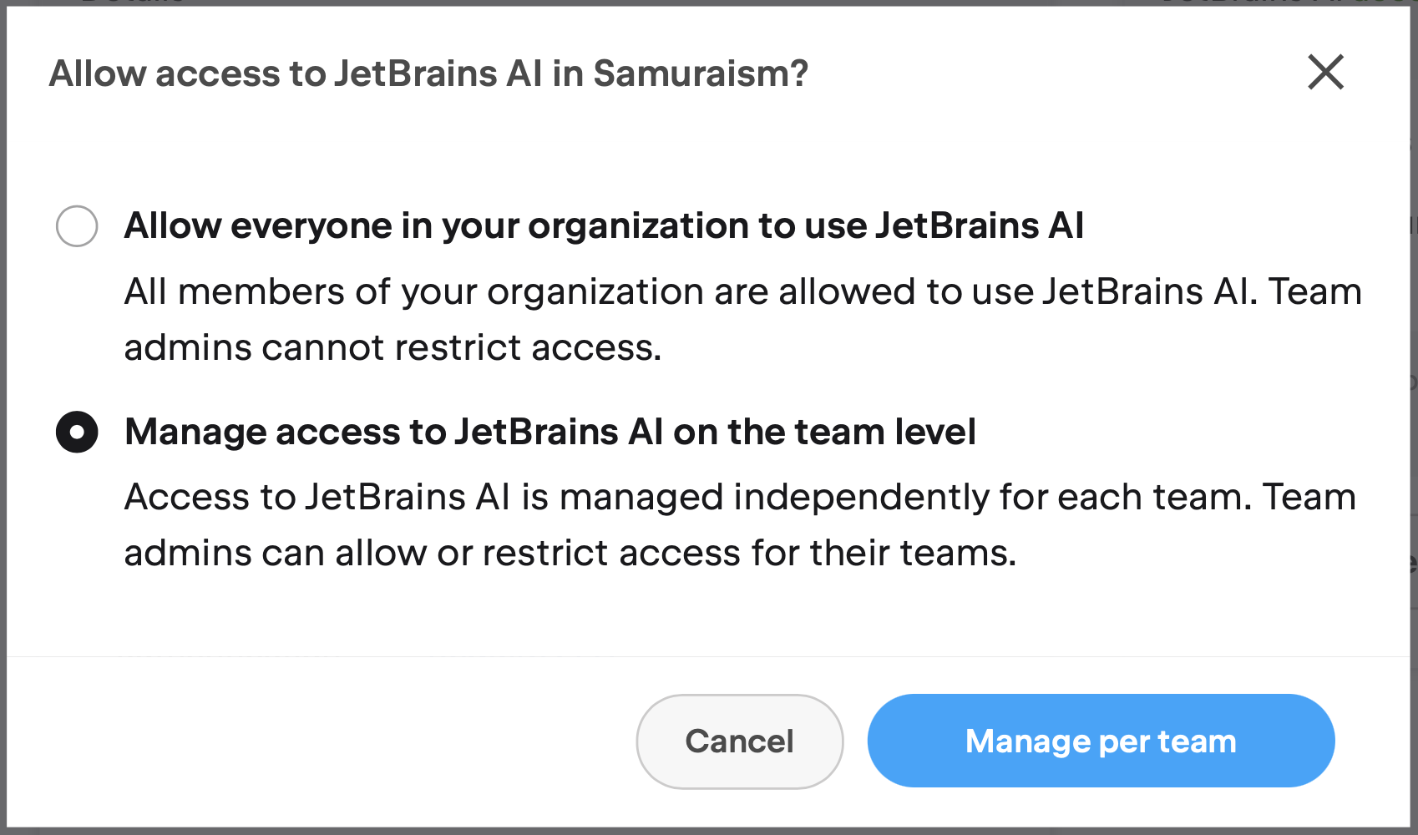The width and height of the screenshot is (1418, 835).
Task: Click the empty radio circle icon beside 'Allow everyone'
Action: tap(77, 225)
